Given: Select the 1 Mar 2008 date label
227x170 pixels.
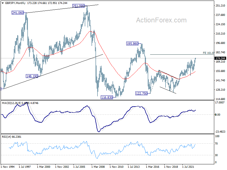Looking at the screenshot, I should pyautogui.click(x=98, y=167).
